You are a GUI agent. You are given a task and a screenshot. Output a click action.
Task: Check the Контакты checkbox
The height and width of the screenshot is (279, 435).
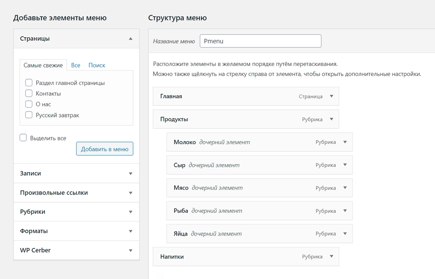point(29,93)
